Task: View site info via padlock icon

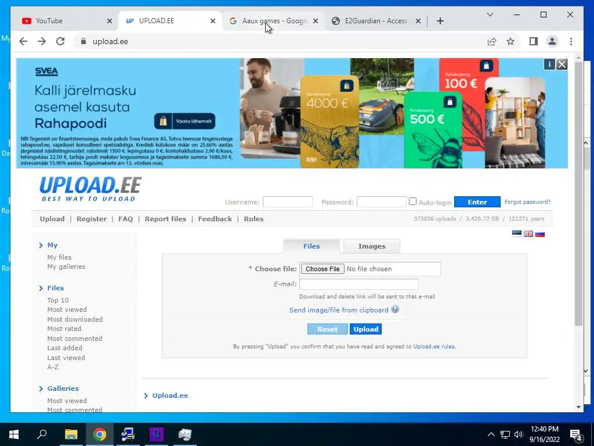Action: (84, 41)
